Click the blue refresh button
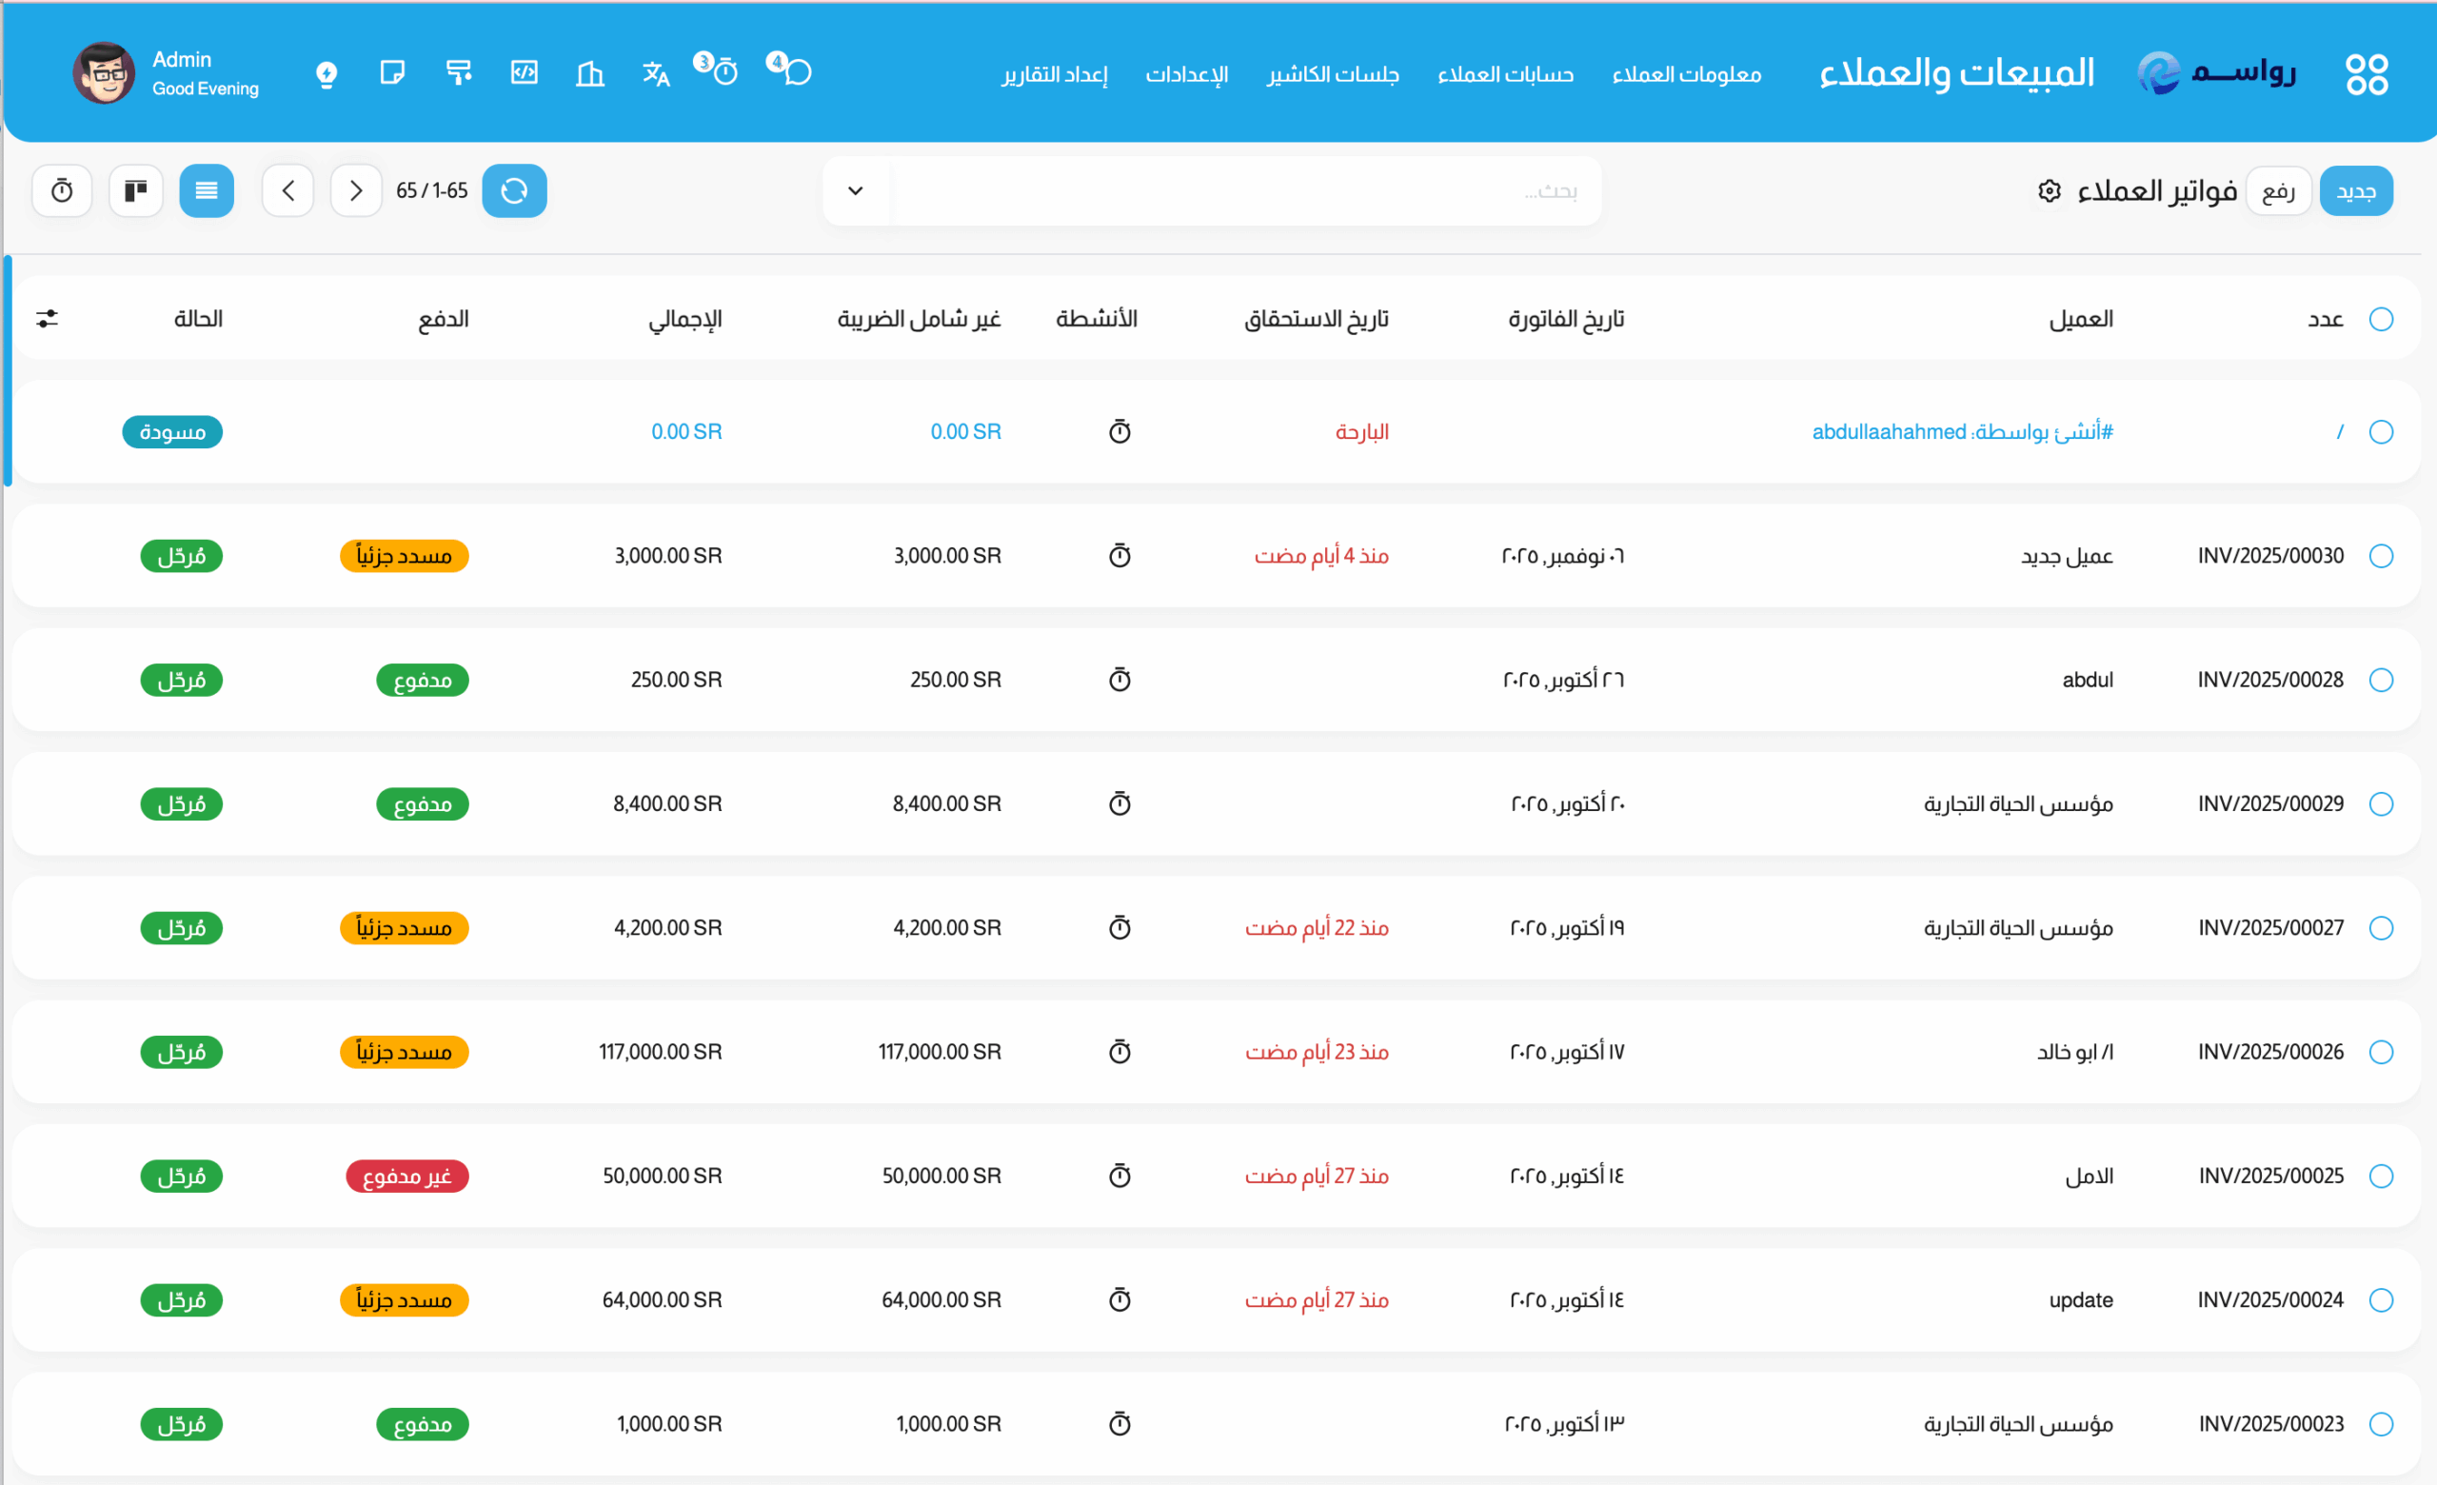 (x=514, y=189)
